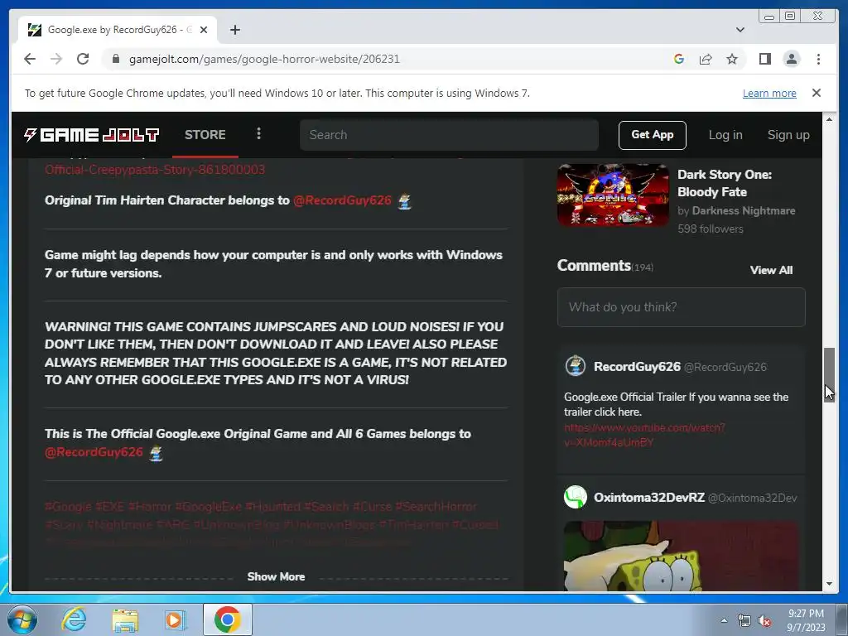Screen dimensions: 848x636
Task: Open Darkness Nightmare author link
Action: tap(743, 210)
